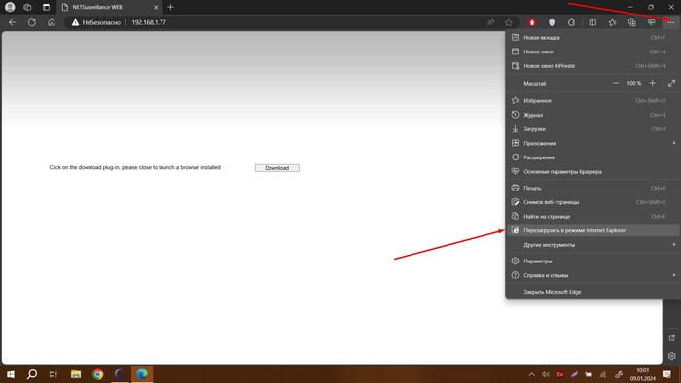Viewport: 681px width, 383px height.
Task: Select 'Новое окно' menu item
Action: point(592,52)
